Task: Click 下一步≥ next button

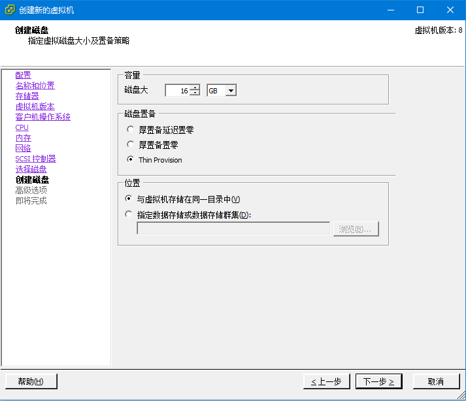Action: pos(379,381)
